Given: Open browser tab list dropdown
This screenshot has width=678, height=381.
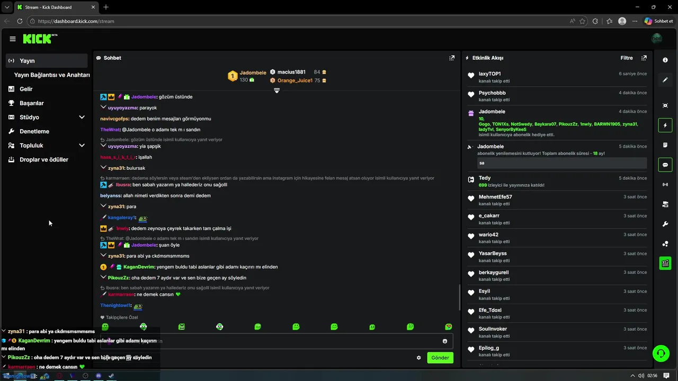Looking at the screenshot, I should (x=7, y=7).
